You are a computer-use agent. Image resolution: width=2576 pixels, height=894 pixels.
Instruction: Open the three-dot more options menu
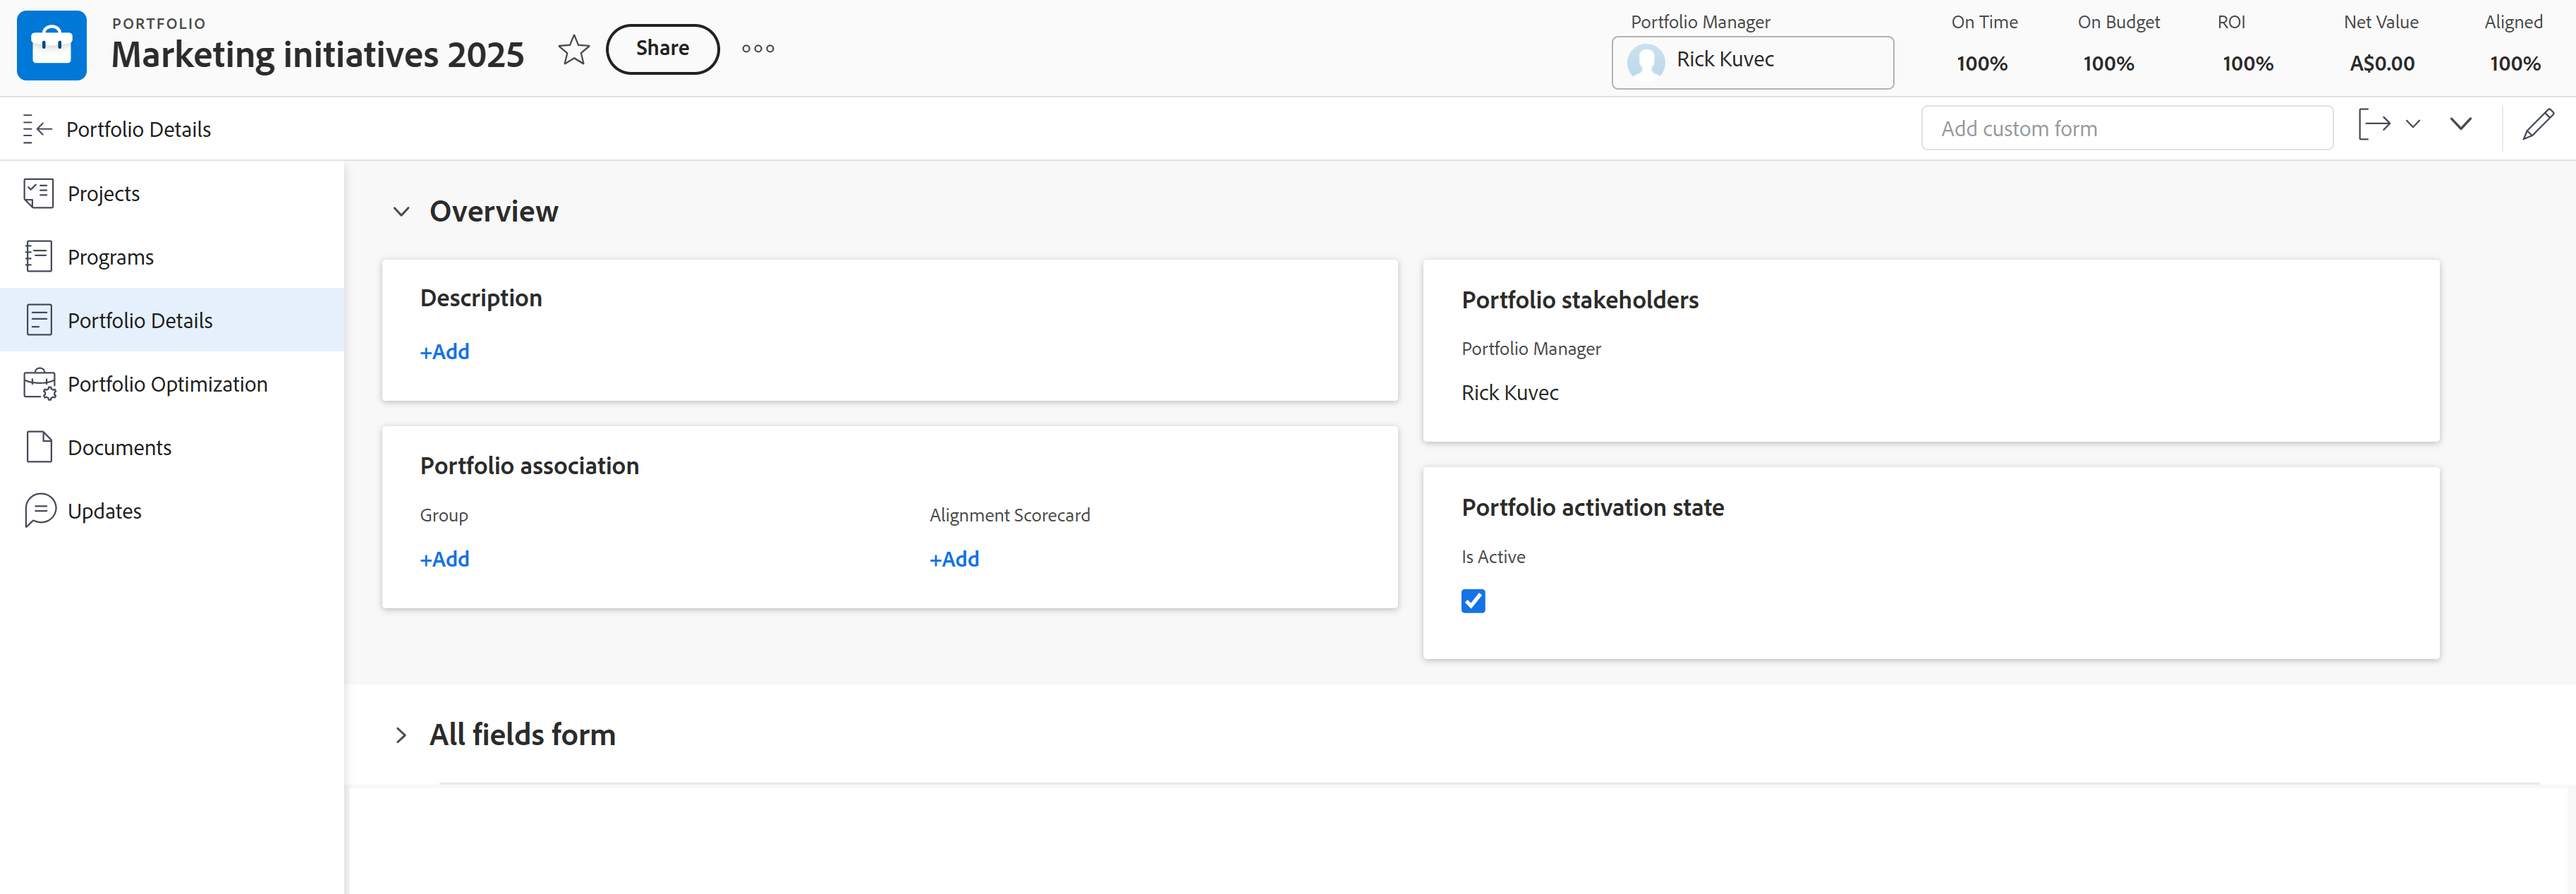[758, 49]
